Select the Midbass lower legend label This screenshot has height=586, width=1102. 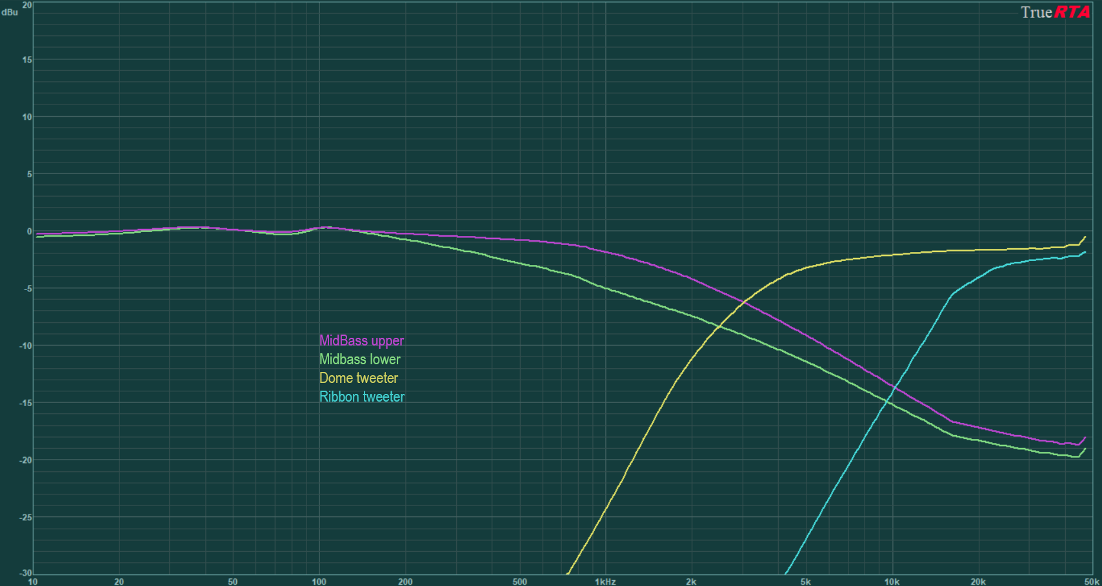[x=359, y=359]
